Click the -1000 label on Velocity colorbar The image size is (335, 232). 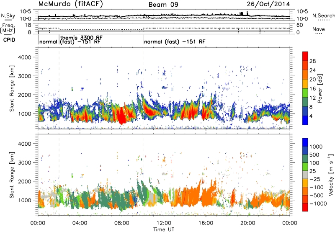(318, 204)
